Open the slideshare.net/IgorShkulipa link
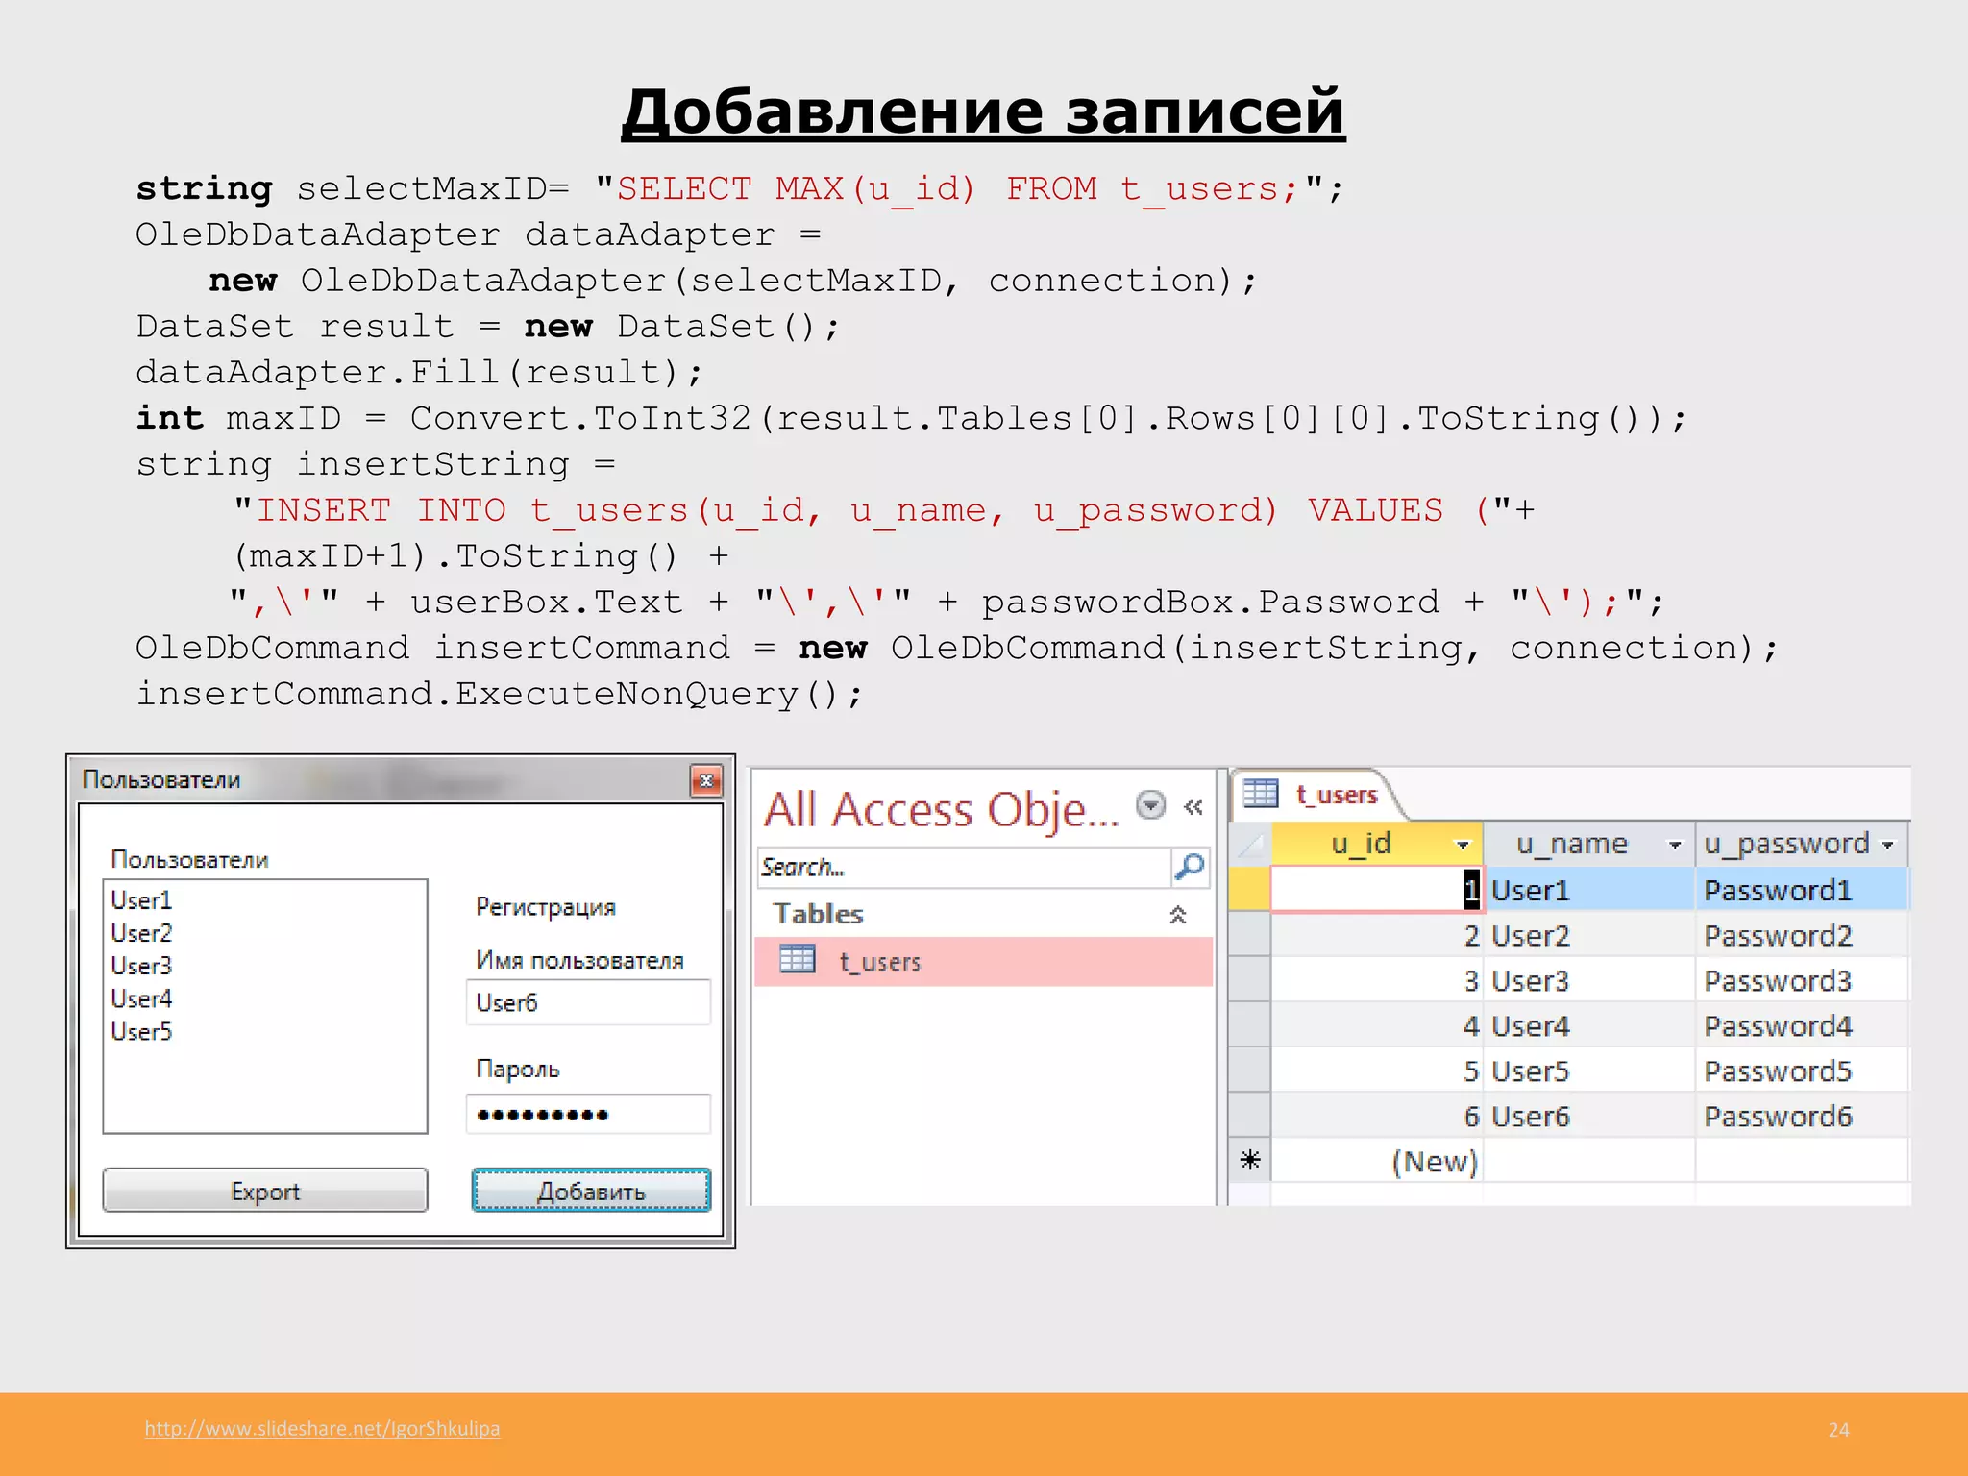 coord(322,1428)
